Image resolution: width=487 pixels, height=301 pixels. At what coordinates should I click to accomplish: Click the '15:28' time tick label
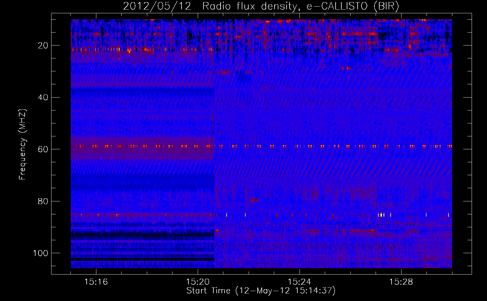tap(401, 282)
